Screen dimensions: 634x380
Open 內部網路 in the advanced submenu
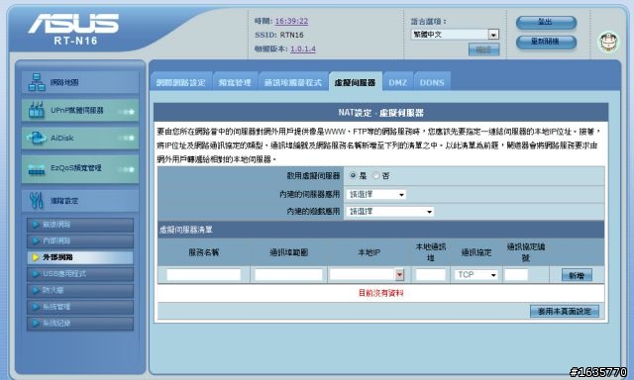pyautogui.click(x=80, y=241)
